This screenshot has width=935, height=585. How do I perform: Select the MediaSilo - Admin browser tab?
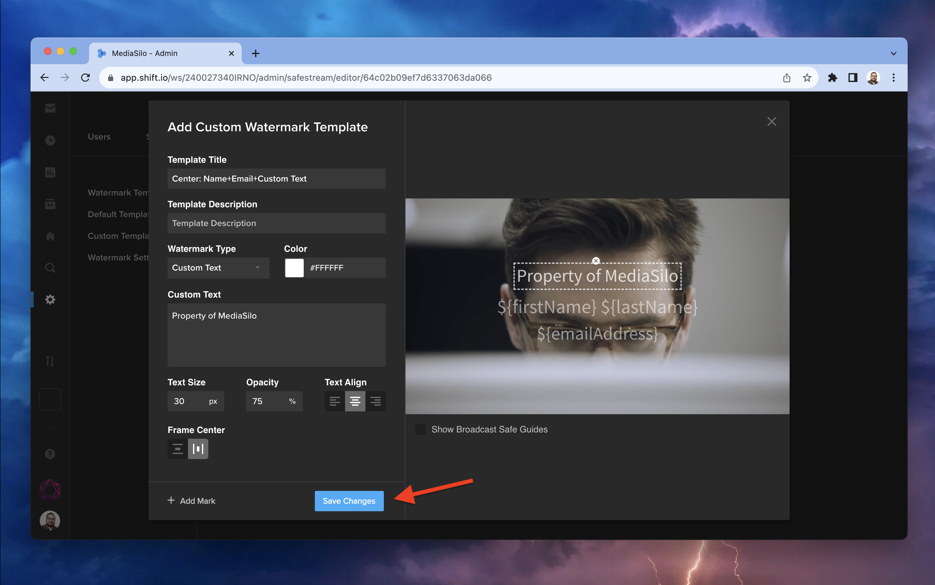pos(165,53)
